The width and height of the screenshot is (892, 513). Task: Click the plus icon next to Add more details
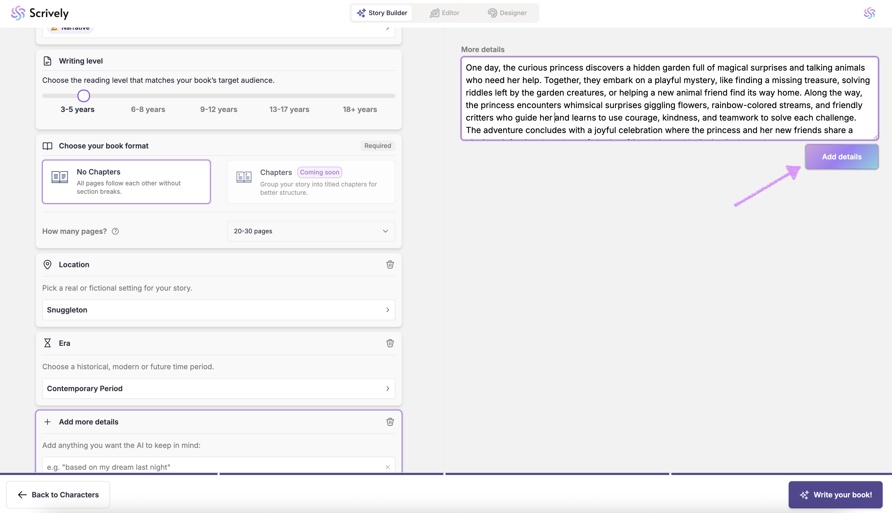click(x=47, y=422)
